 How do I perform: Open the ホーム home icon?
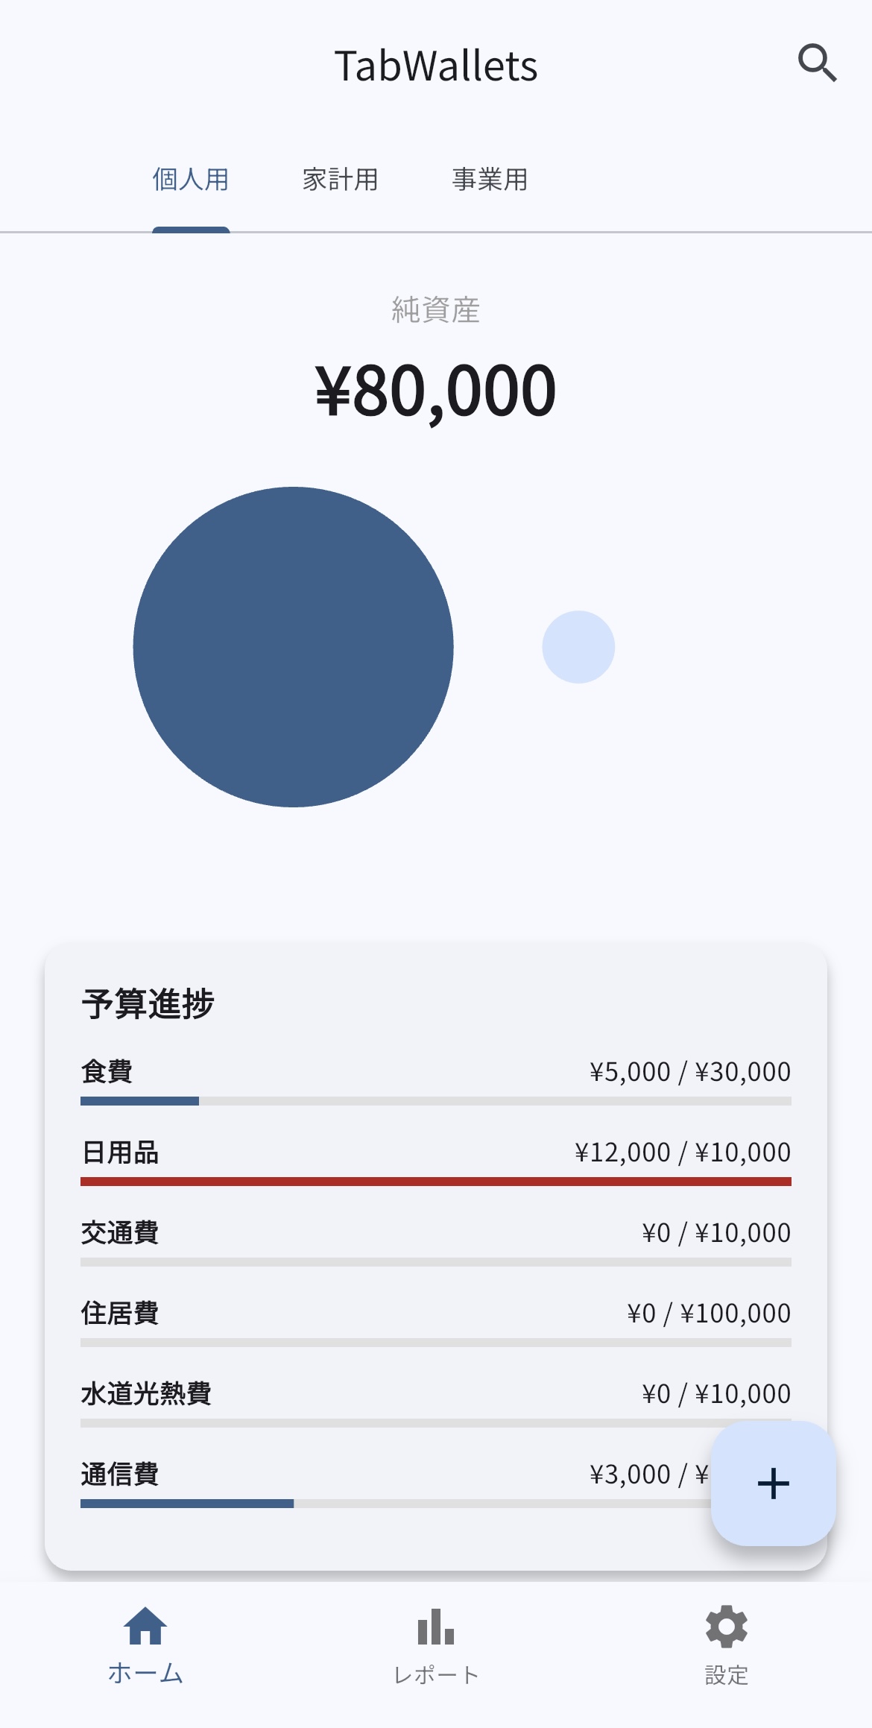145,1627
